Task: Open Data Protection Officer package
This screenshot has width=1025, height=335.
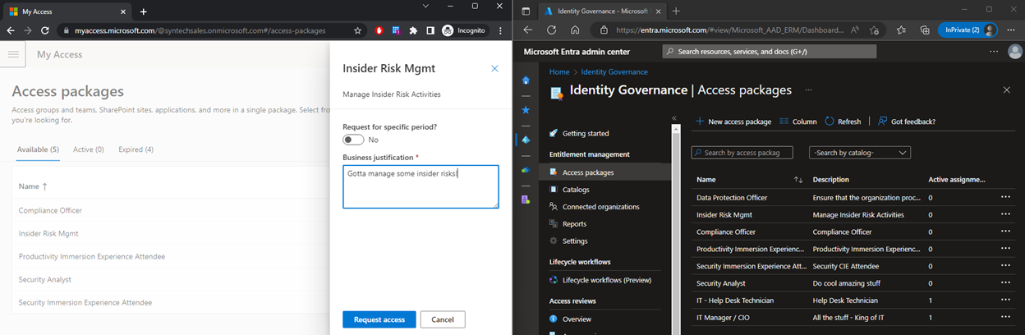Action: pyautogui.click(x=732, y=198)
